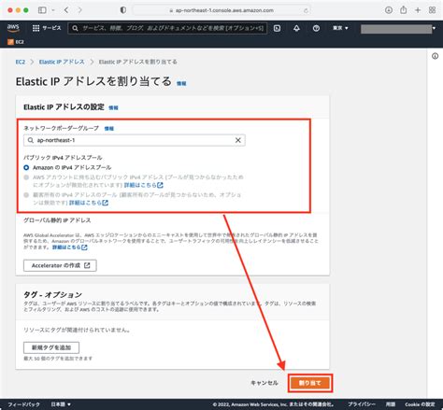Screen dimensions: 443x410
Task: Open the help question mark icon
Action: tap(316, 28)
